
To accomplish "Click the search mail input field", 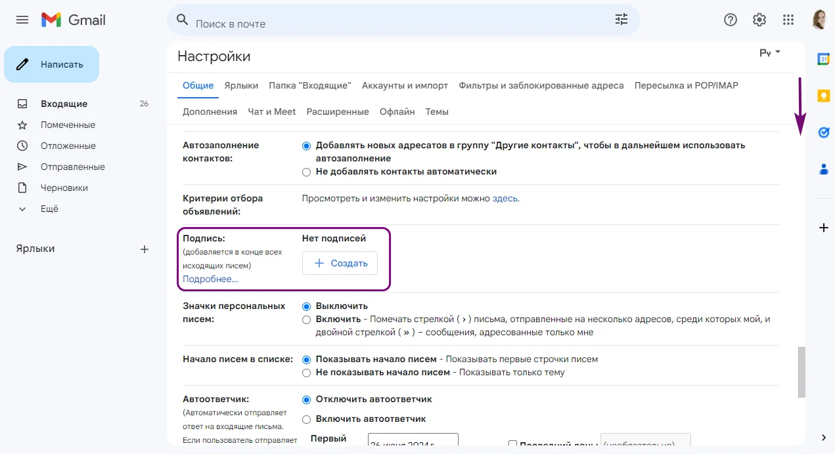I will click(x=401, y=24).
